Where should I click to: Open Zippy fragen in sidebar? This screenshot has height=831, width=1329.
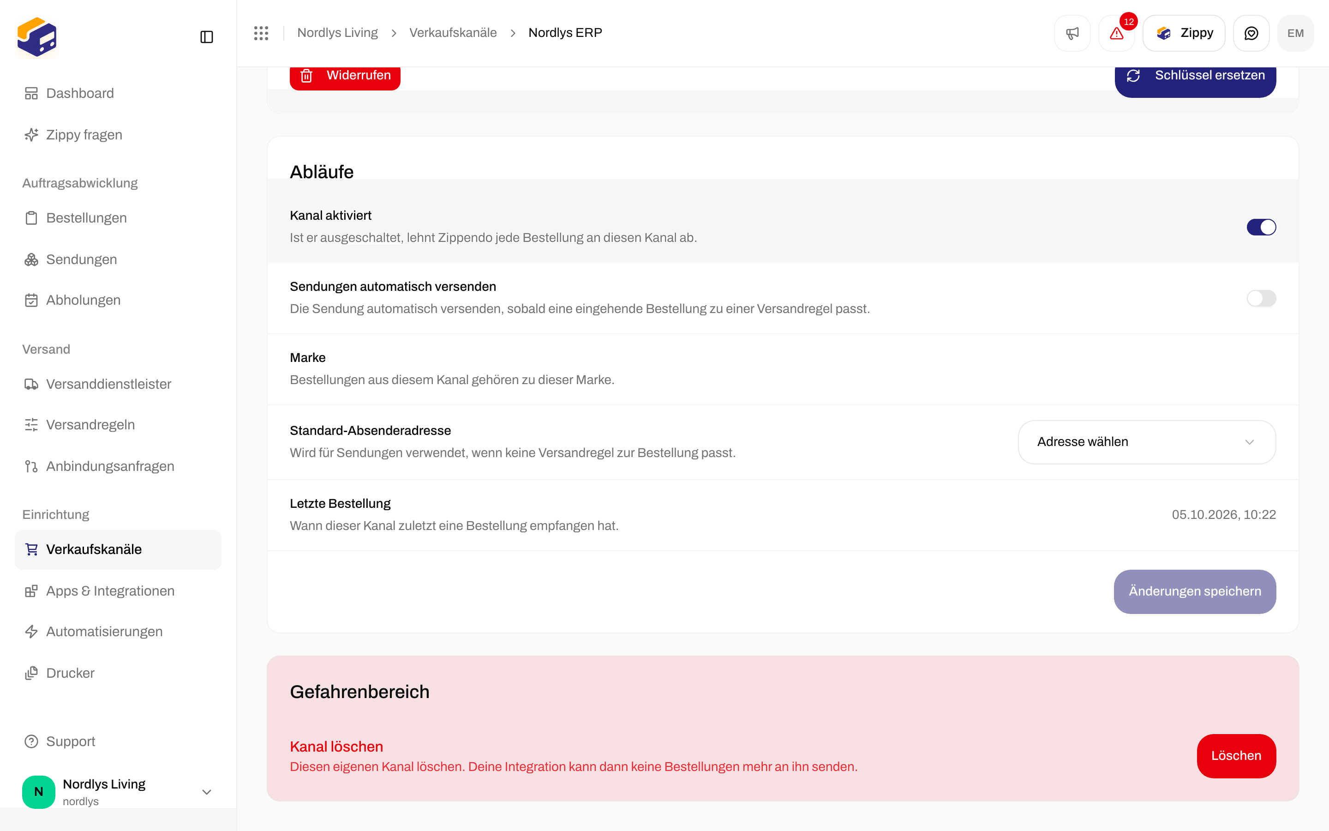[118, 135]
